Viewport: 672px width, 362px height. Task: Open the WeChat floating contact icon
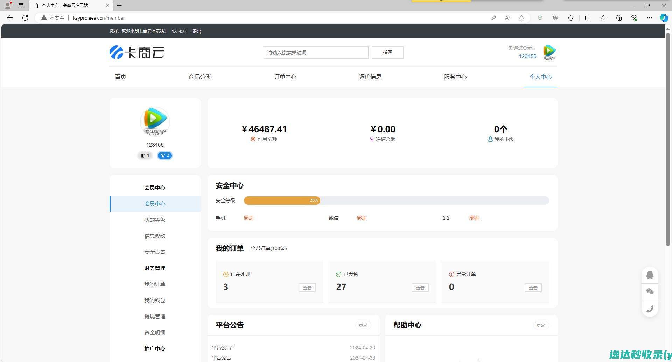pyautogui.click(x=650, y=291)
